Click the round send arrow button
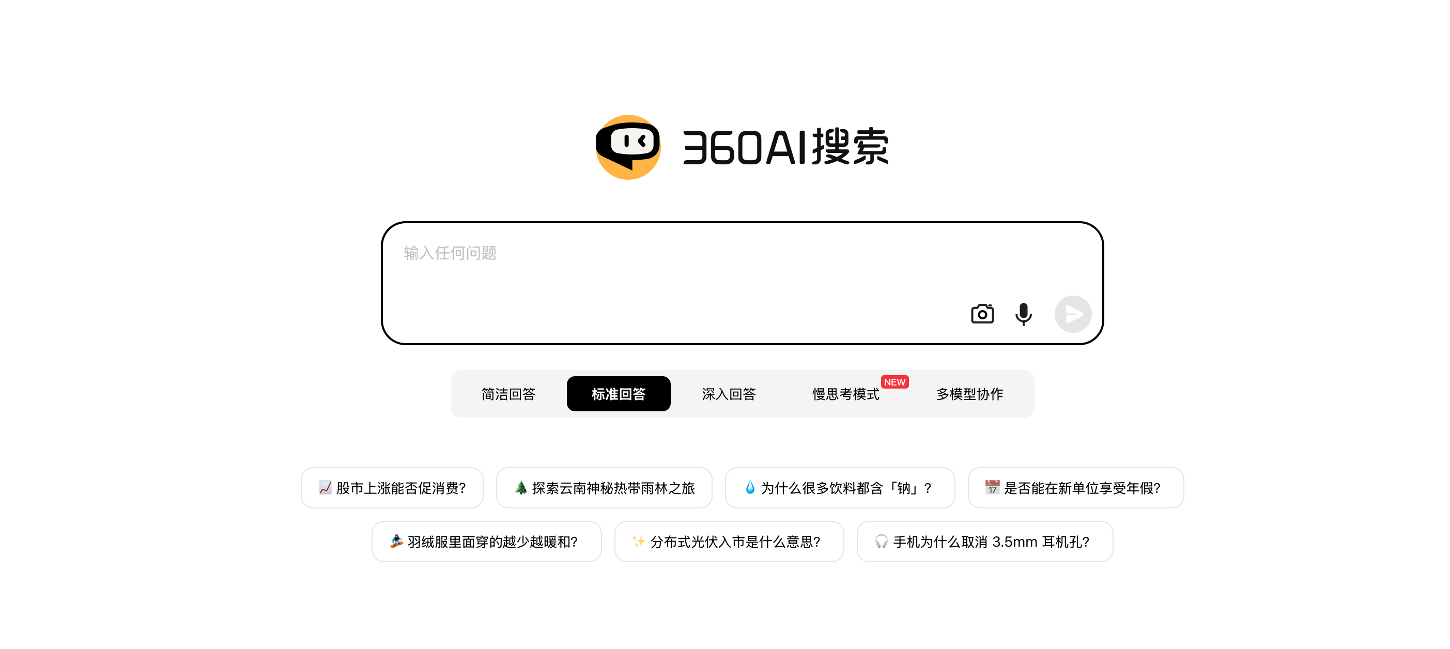 coord(1073,314)
